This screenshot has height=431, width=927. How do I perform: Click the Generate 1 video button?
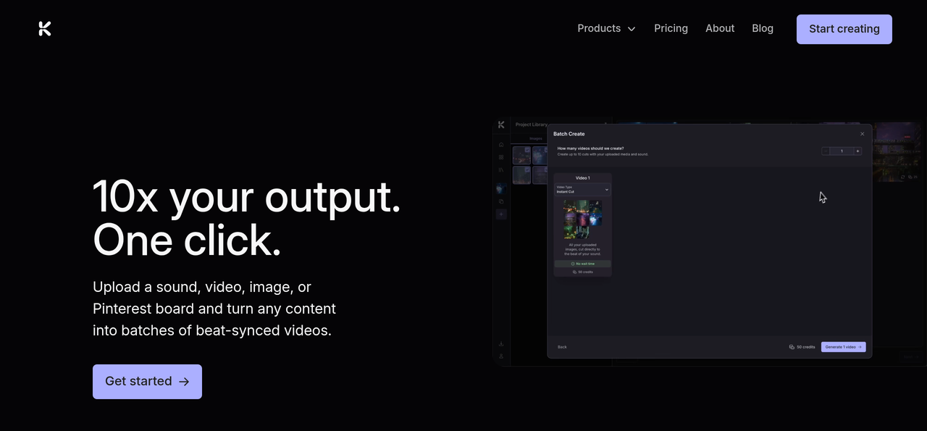[x=843, y=347]
